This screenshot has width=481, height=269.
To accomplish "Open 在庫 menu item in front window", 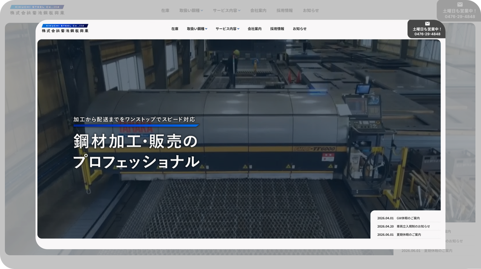I will [x=175, y=29].
